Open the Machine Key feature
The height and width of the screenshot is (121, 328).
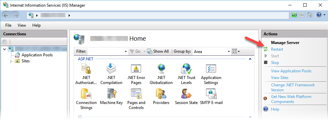tap(111, 97)
